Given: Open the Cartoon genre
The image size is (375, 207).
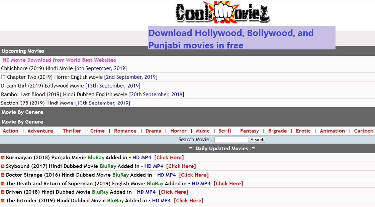Looking at the screenshot, I should (x=364, y=131).
